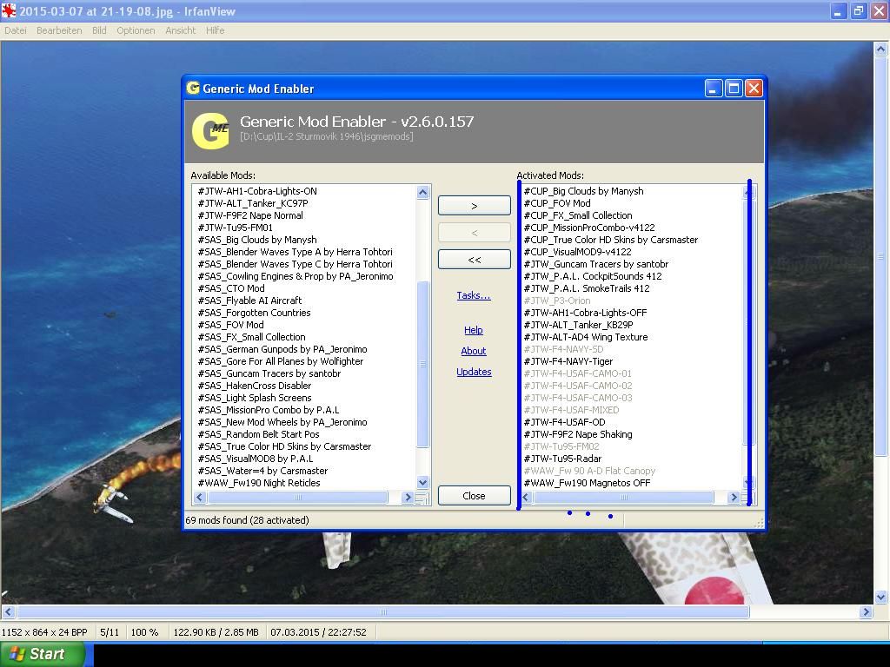Click IrfanView vertical scrollbar down arrow
This screenshot has width=890, height=667.
[881, 597]
